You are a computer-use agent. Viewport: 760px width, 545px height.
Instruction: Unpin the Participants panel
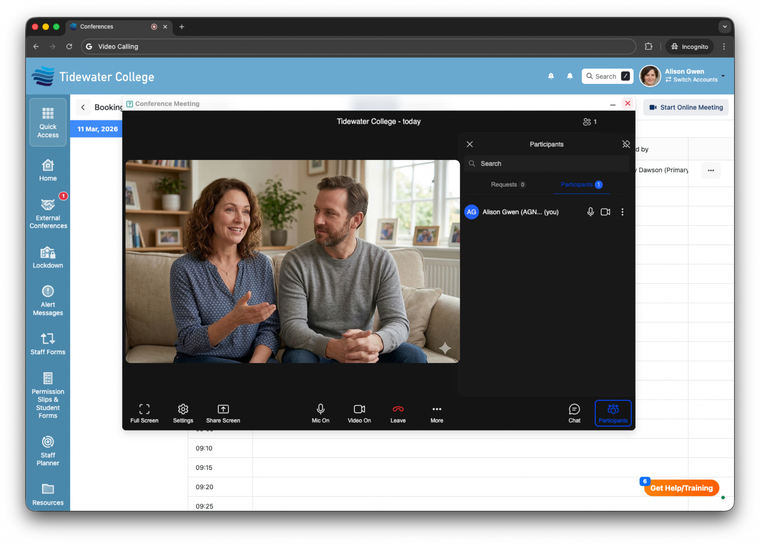[626, 144]
